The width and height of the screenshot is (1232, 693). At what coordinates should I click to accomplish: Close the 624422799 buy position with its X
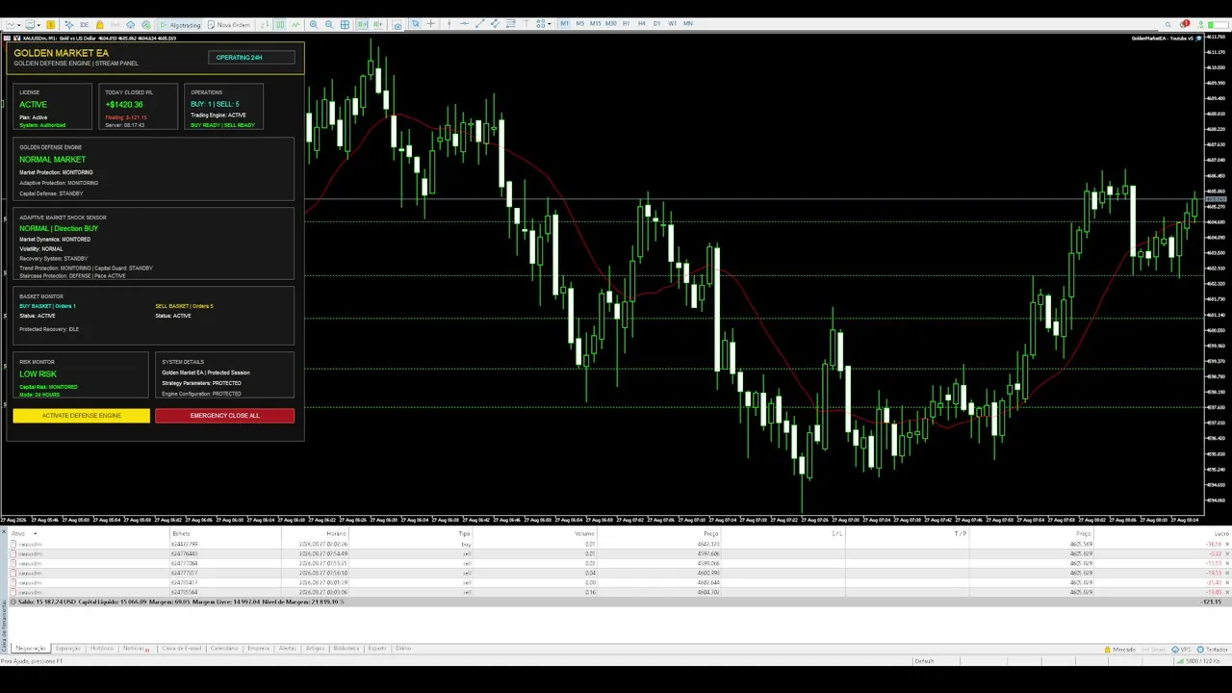pyautogui.click(x=1227, y=544)
